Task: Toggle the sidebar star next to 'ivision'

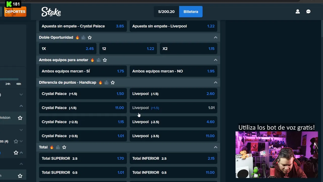Action: pos(20,118)
